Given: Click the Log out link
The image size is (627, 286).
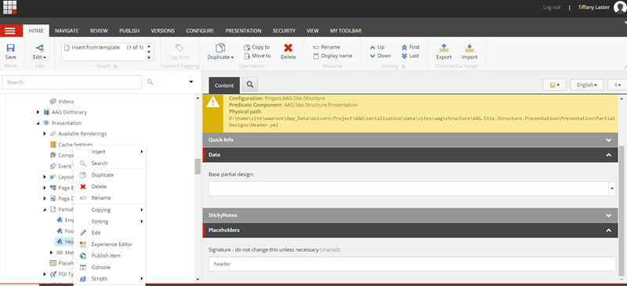Looking at the screenshot, I should point(552,7).
